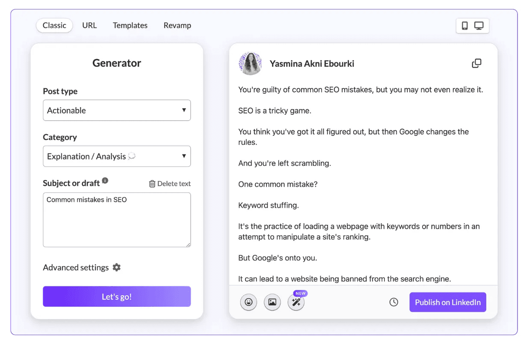Switch to mobile preview mode

(x=465, y=26)
